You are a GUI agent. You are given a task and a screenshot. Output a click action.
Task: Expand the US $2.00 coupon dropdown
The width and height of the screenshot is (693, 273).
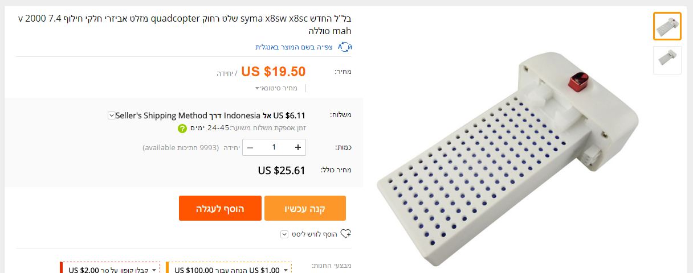point(153,270)
